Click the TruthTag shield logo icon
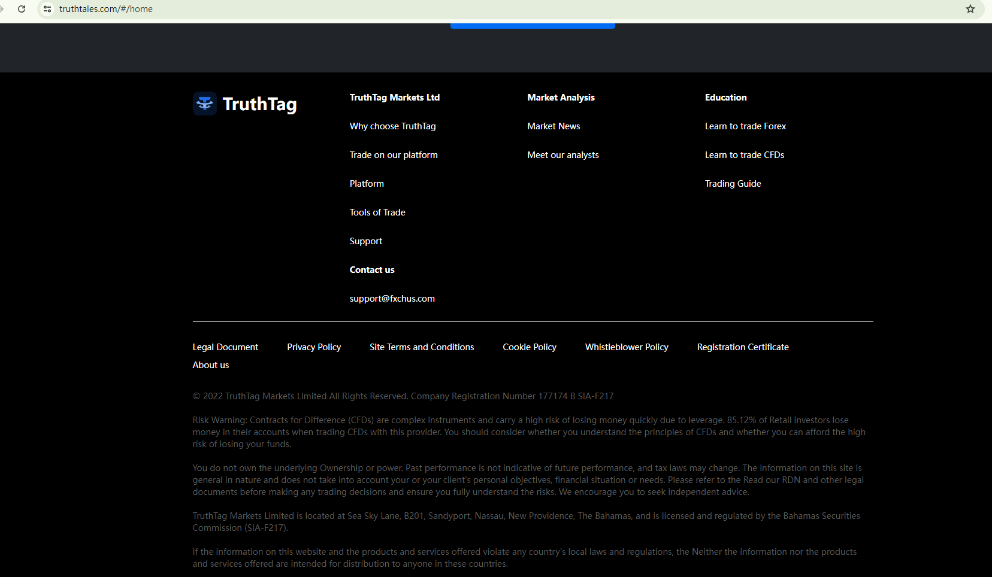Image resolution: width=992 pixels, height=577 pixels. click(x=205, y=104)
